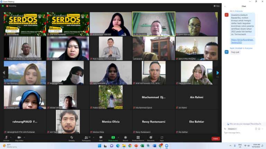Image resolution: width=266 pixels, height=149 pixels.
Task: Click the emoji icon in chat
Action: pyautogui.click(x=259, y=129)
